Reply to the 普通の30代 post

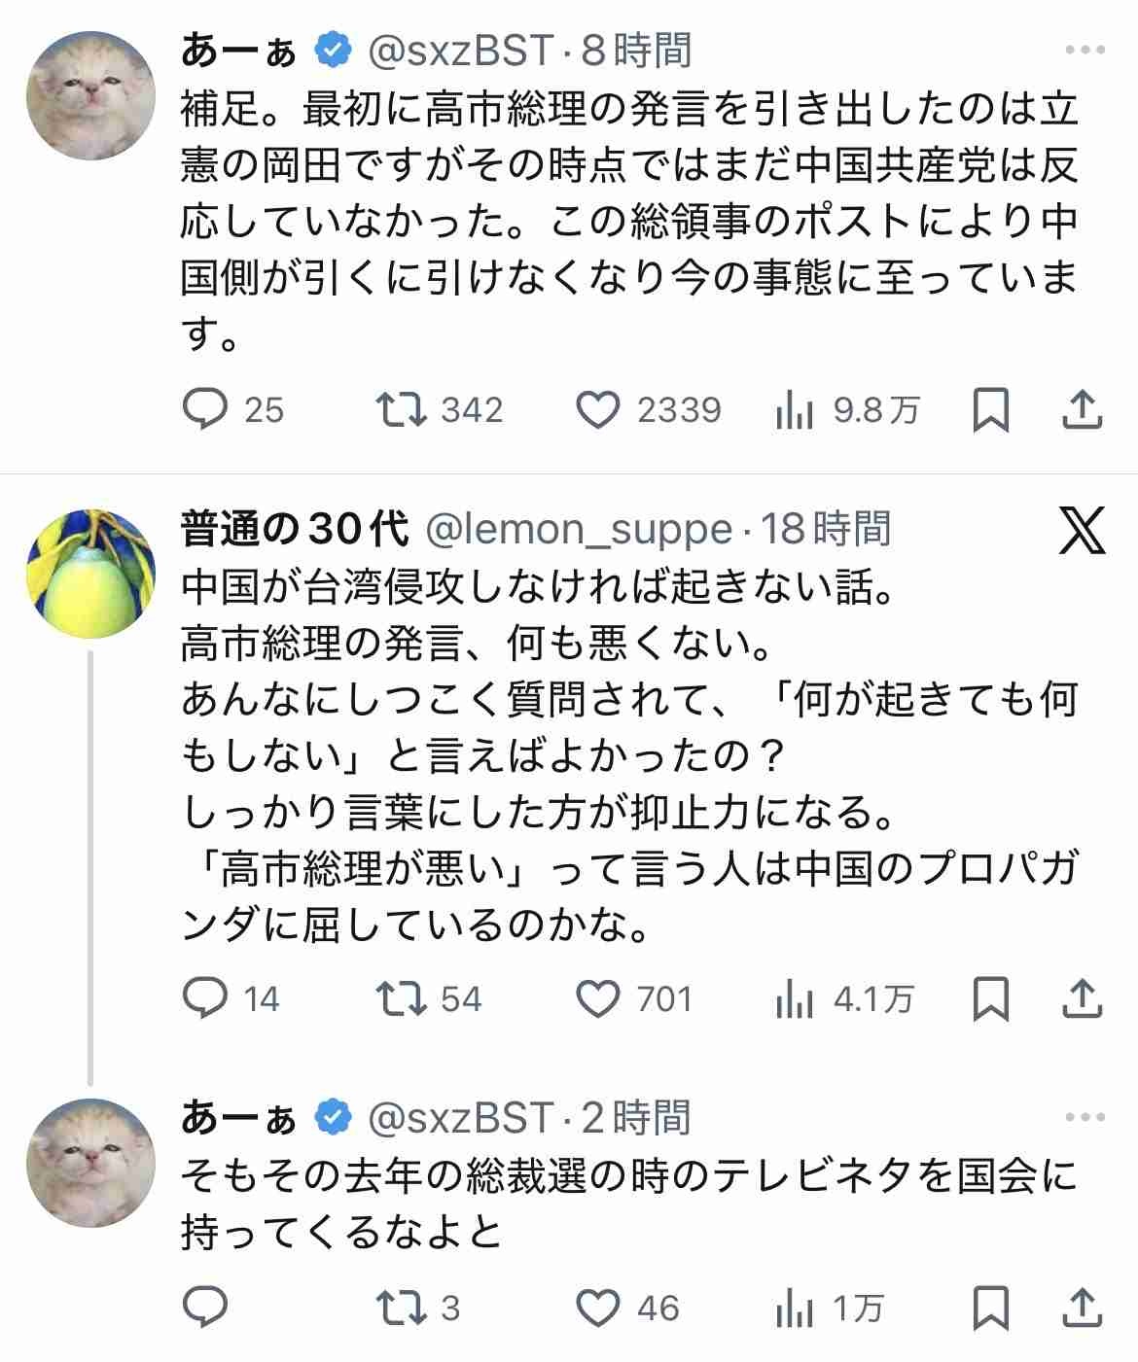[x=205, y=998]
